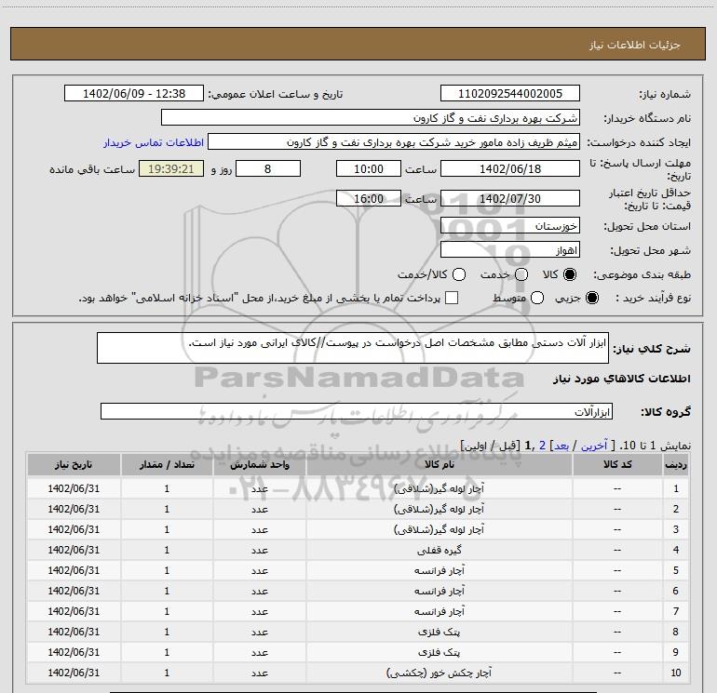The height and width of the screenshot is (693, 717).
Task: Click the عدد unit cell in row 4
Action: tap(259, 550)
